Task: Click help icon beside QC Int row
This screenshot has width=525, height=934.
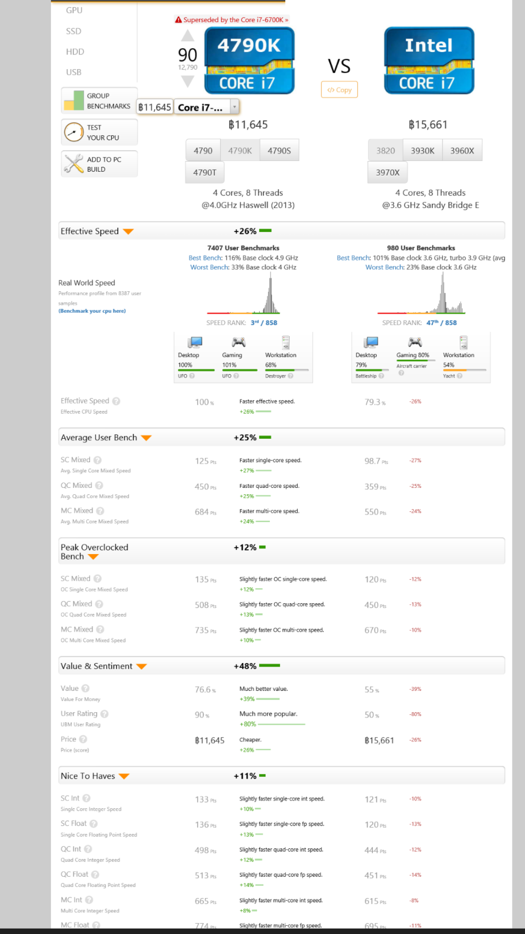Action: (88, 849)
